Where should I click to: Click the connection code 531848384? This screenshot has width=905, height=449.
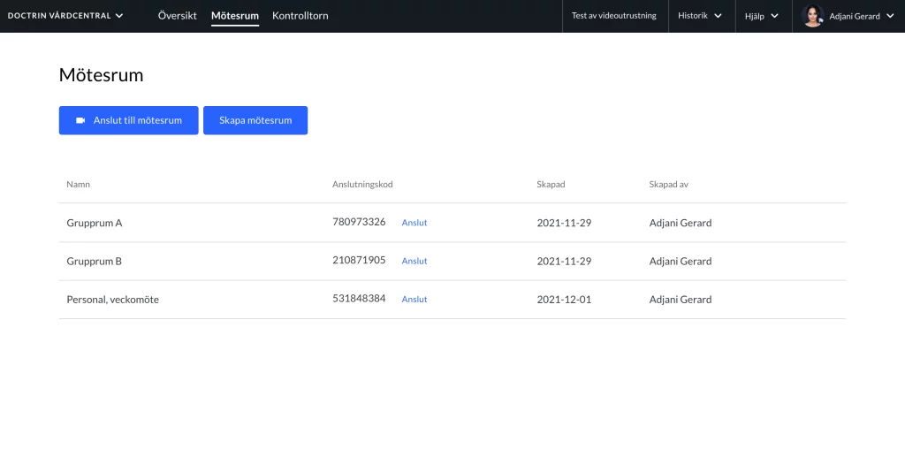point(359,299)
